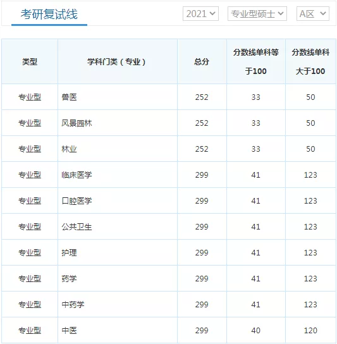Click total score 299 in 临床医学 row
Screen dimensions: 337x344
coord(202,175)
